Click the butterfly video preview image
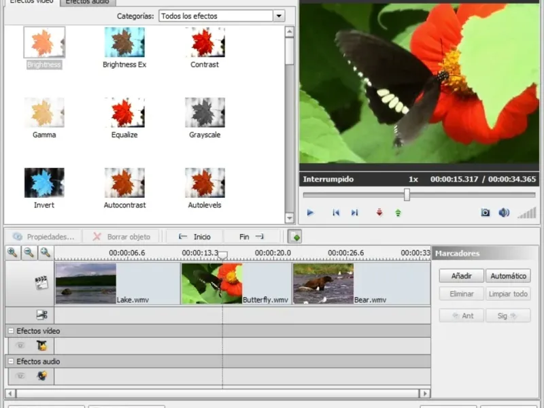 [419, 83]
